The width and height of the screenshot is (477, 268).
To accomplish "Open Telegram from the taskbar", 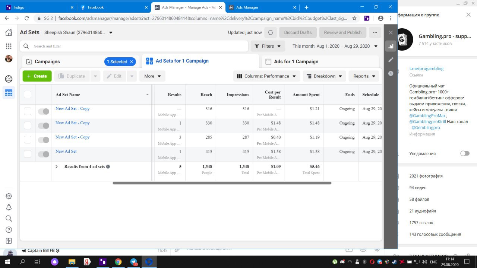I will click(x=134, y=262).
